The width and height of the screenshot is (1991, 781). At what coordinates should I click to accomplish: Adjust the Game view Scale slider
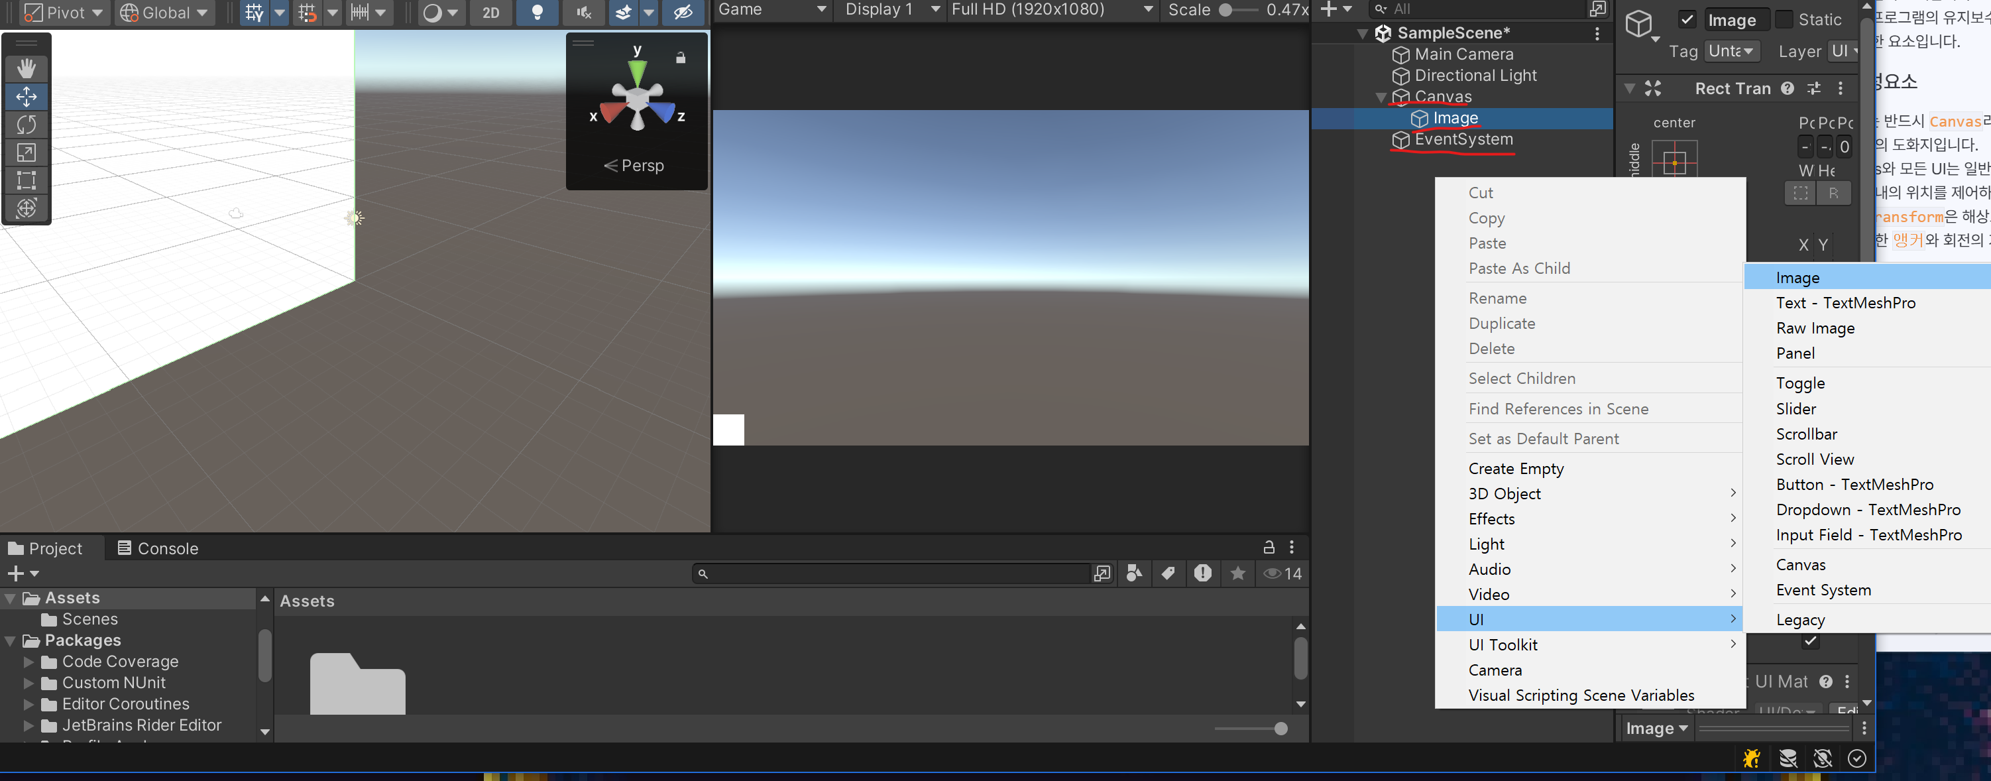pyautogui.click(x=1226, y=10)
